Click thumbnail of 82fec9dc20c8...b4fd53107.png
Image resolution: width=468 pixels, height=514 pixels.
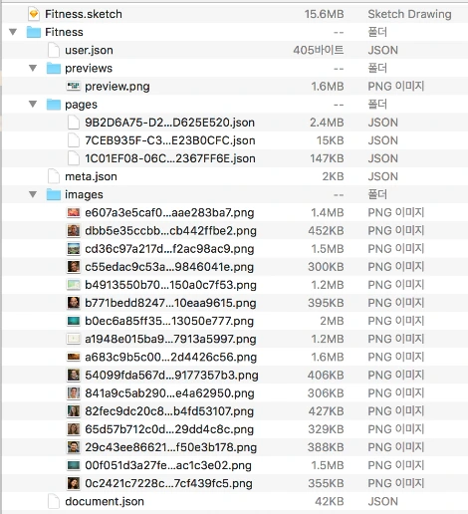74,411
